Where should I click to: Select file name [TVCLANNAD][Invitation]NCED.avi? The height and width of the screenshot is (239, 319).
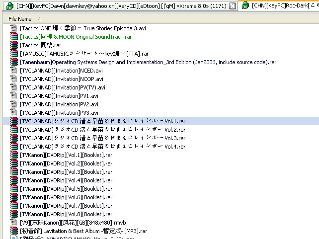[61, 71]
